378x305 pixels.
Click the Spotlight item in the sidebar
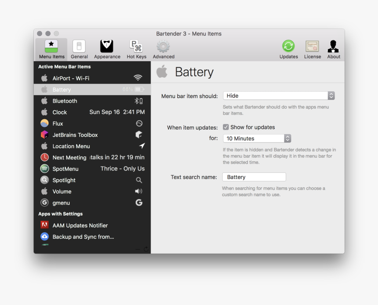63,180
